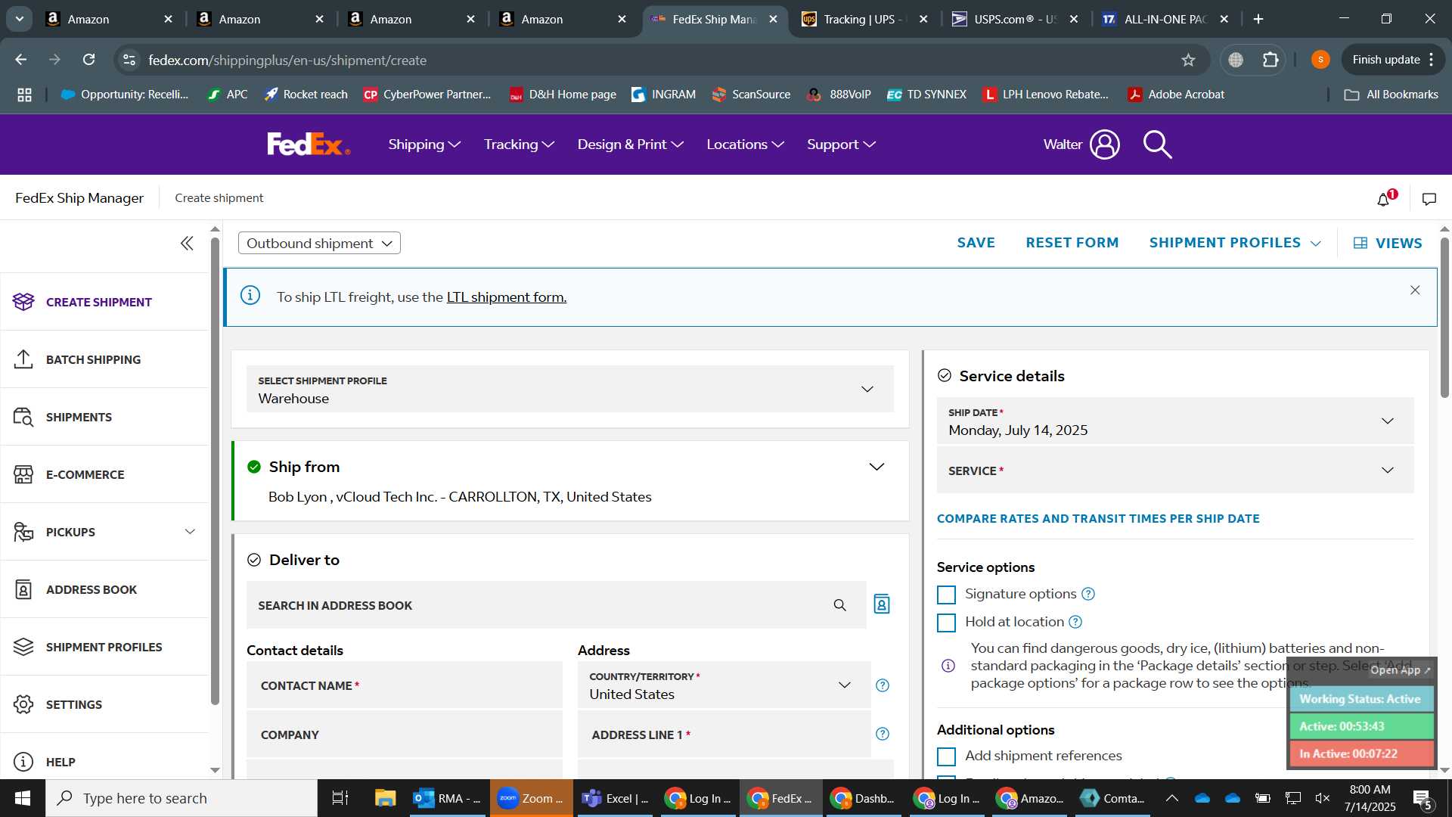This screenshot has height=817, width=1452.
Task: Open browser extensions puzzle icon
Action: pyautogui.click(x=1271, y=60)
